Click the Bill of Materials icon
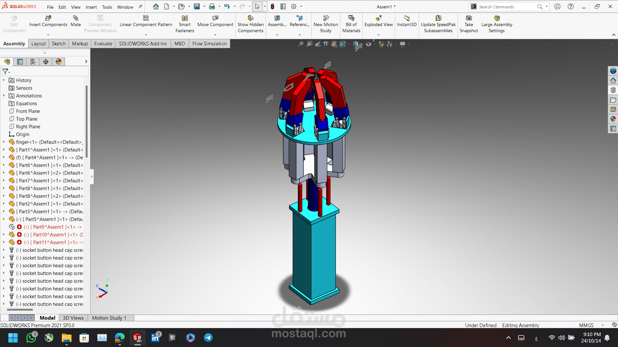Screen dimensions: 618x347 point(351,18)
